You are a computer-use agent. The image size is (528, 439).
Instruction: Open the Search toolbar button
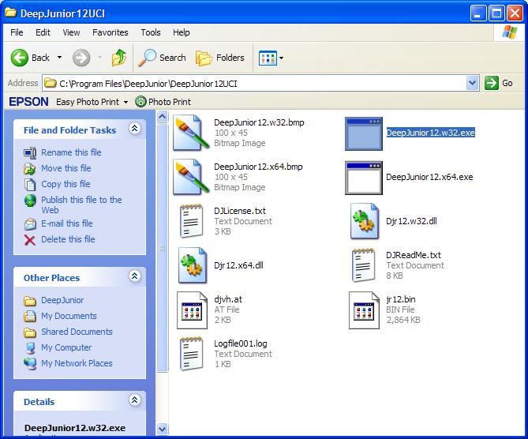(162, 58)
